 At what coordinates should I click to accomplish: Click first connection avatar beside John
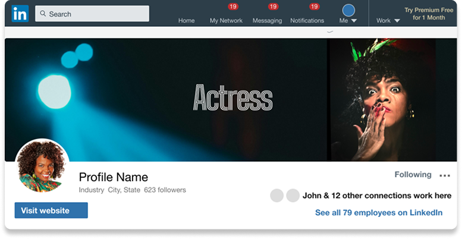[x=277, y=196]
